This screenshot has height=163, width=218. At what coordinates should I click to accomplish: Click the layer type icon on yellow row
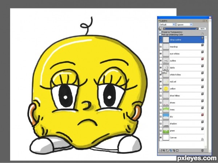pyautogui.click(x=202, y=87)
